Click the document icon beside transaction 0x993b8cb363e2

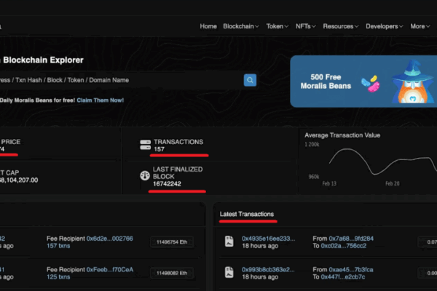pyautogui.click(x=228, y=273)
